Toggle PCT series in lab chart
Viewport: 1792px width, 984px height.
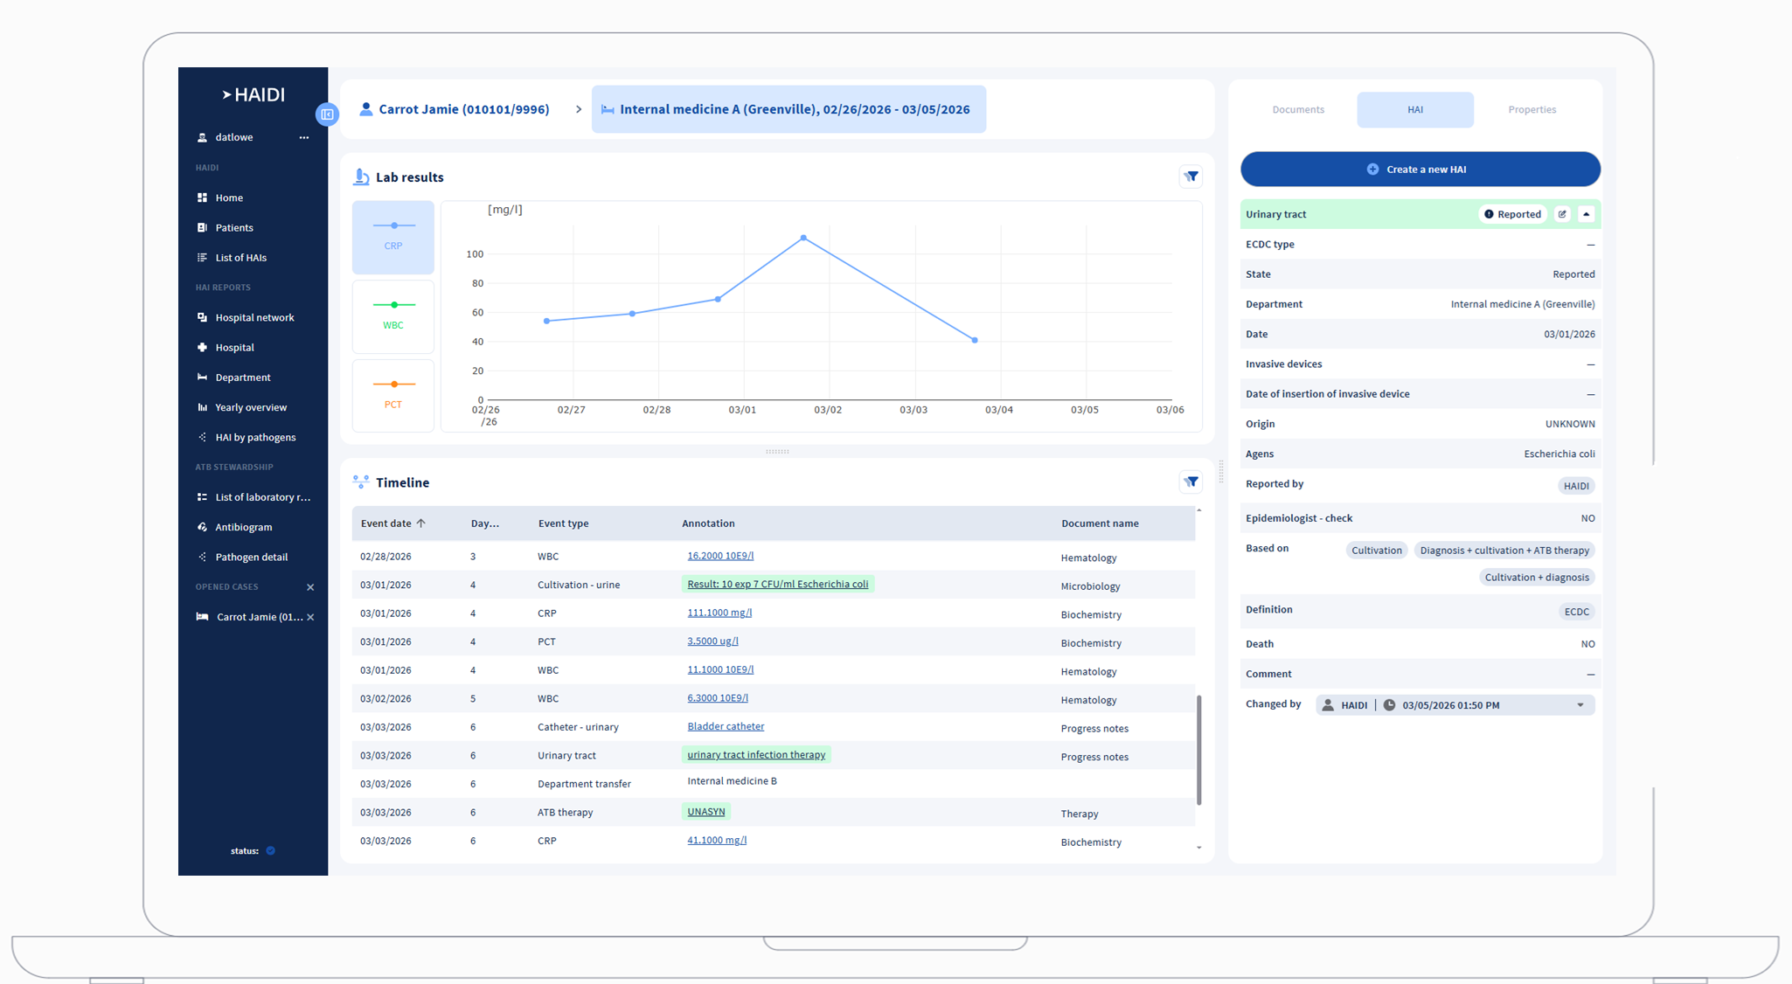pos(393,395)
